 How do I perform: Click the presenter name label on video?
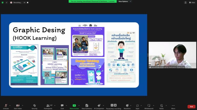(167, 67)
